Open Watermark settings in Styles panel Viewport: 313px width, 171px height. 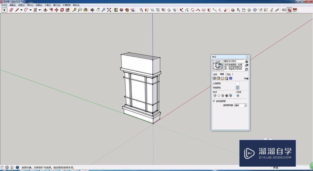(x=227, y=78)
